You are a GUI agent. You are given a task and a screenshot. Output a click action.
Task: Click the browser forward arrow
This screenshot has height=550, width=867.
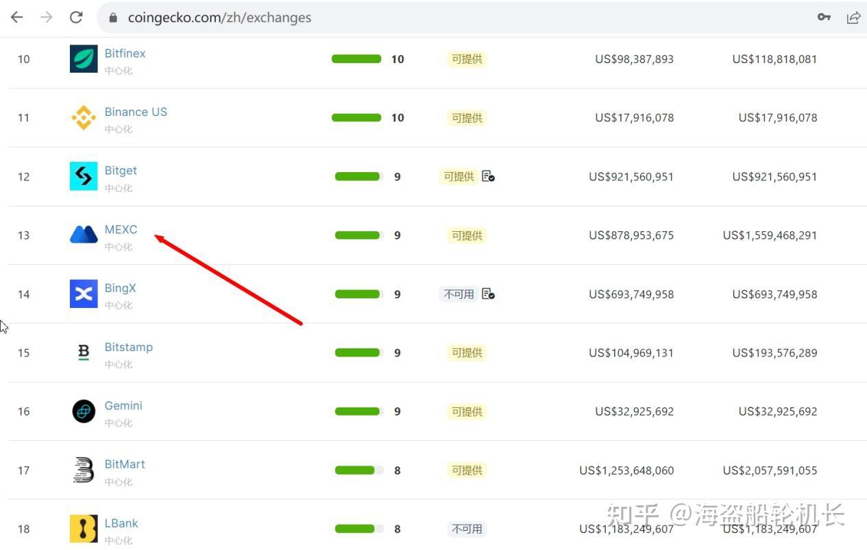[46, 17]
